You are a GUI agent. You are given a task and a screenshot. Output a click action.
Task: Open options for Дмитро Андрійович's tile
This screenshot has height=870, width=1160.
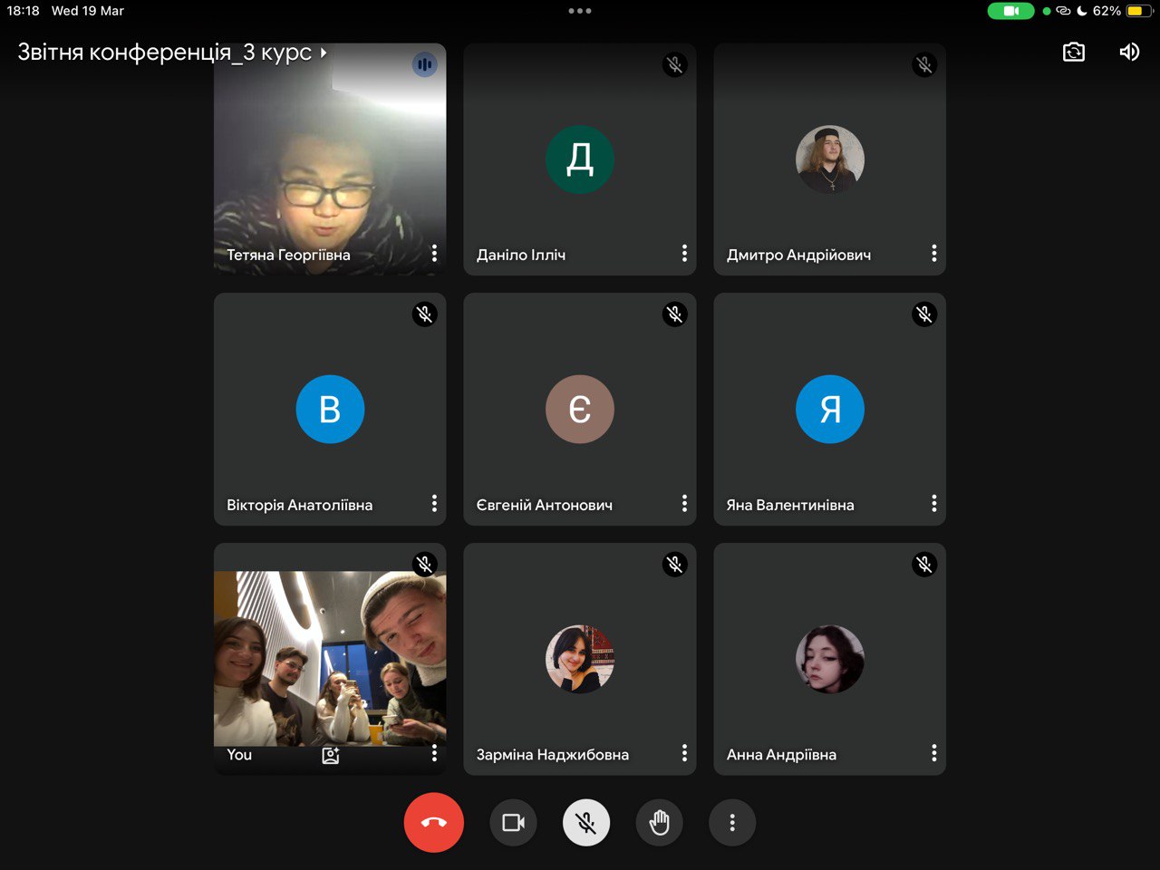(x=933, y=254)
